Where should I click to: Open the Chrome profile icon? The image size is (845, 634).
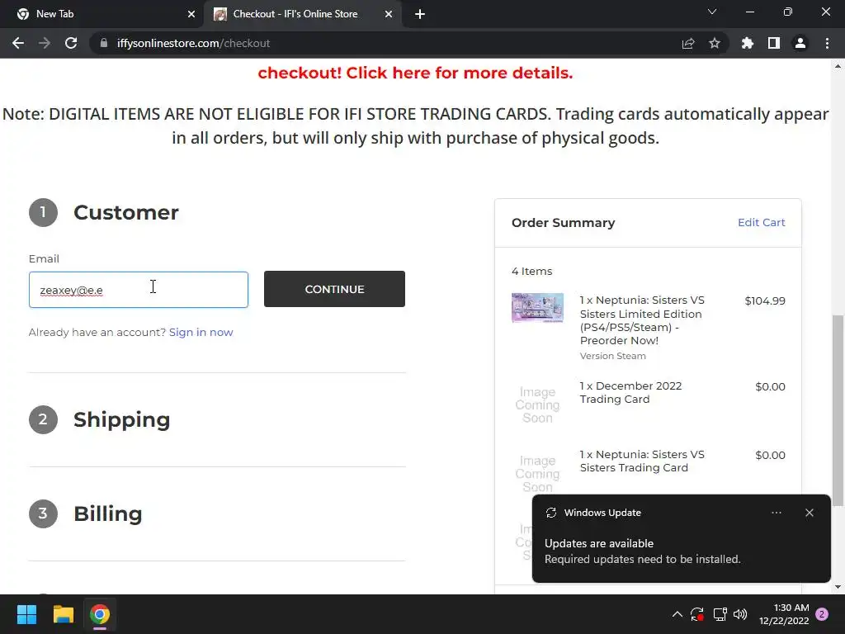800,43
